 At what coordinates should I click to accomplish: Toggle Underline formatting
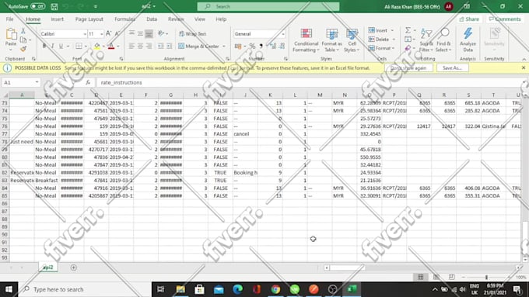pyautogui.click(x=61, y=46)
